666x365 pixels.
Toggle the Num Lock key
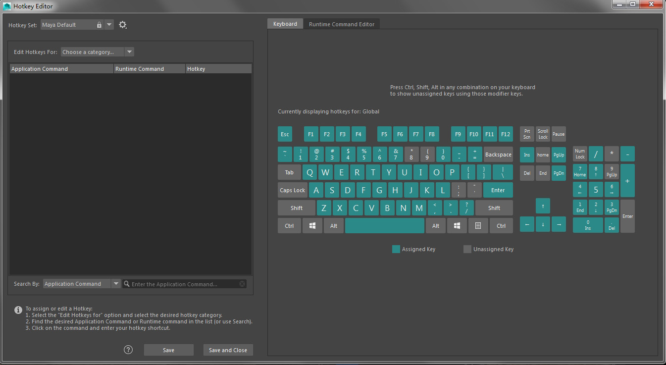pyautogui.click(x=580, y=154)
